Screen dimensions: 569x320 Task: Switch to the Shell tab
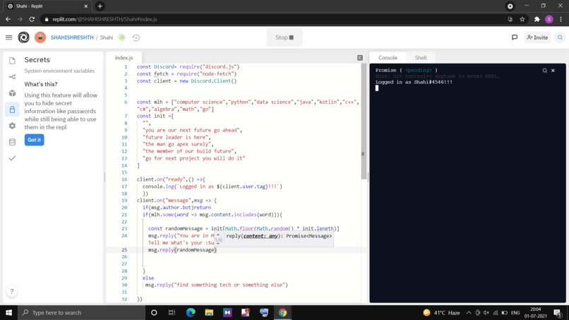421,58
